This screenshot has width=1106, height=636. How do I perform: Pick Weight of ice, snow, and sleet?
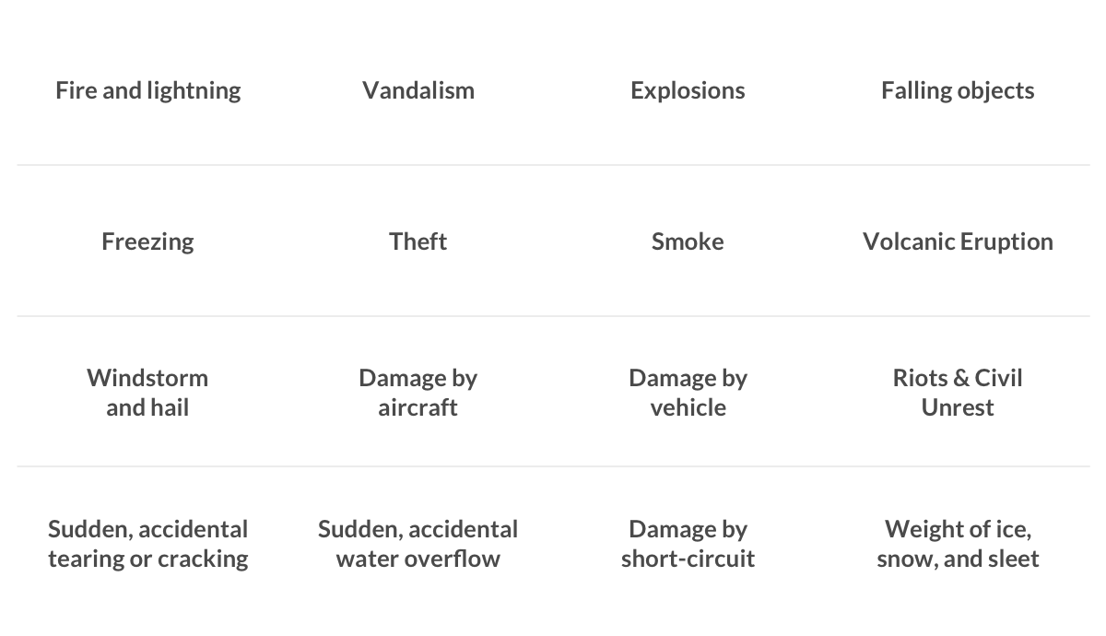(x=958, y=544)
